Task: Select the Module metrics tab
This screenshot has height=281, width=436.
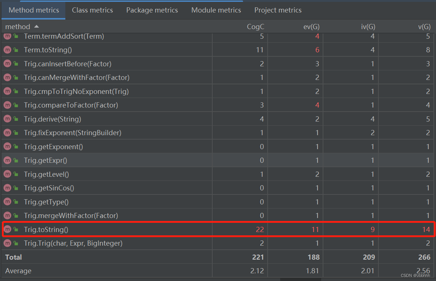Action: [216, 10]
